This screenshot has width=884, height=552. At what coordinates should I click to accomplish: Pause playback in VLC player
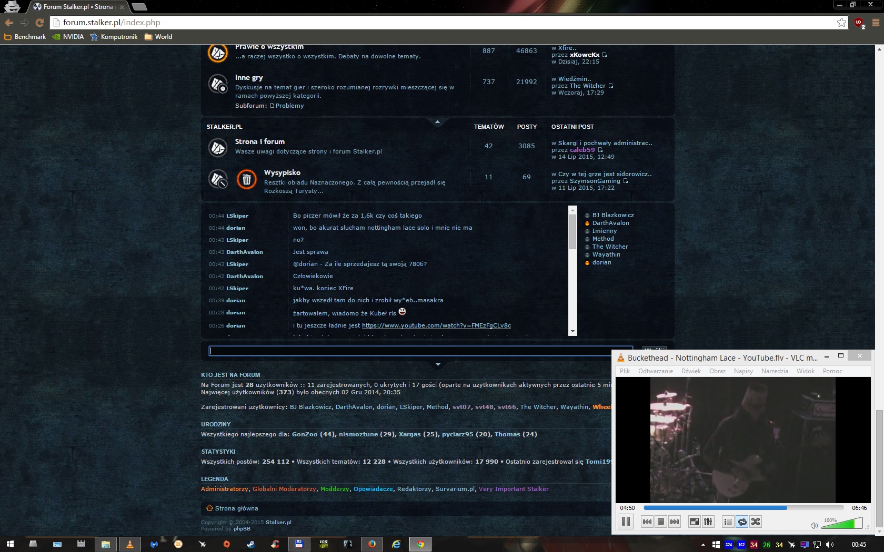pos(626,522)
